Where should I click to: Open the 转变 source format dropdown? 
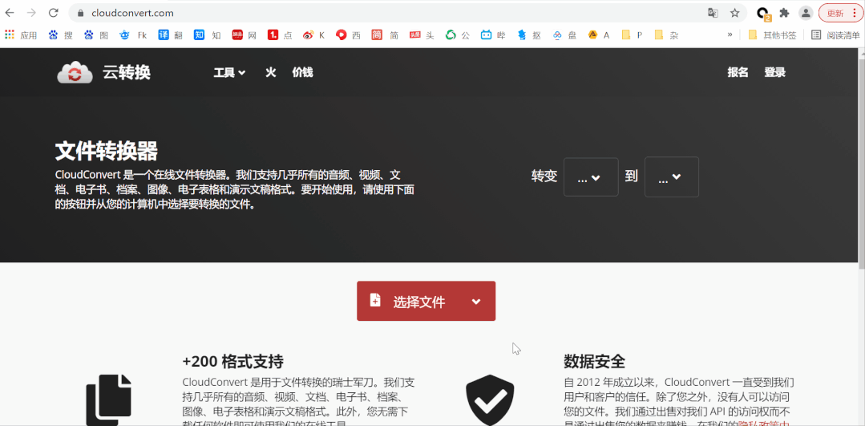click(591, 176)
